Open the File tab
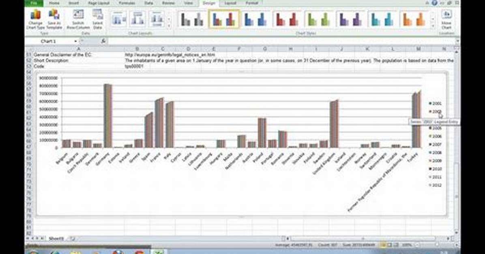 click(x=34, y=3)
